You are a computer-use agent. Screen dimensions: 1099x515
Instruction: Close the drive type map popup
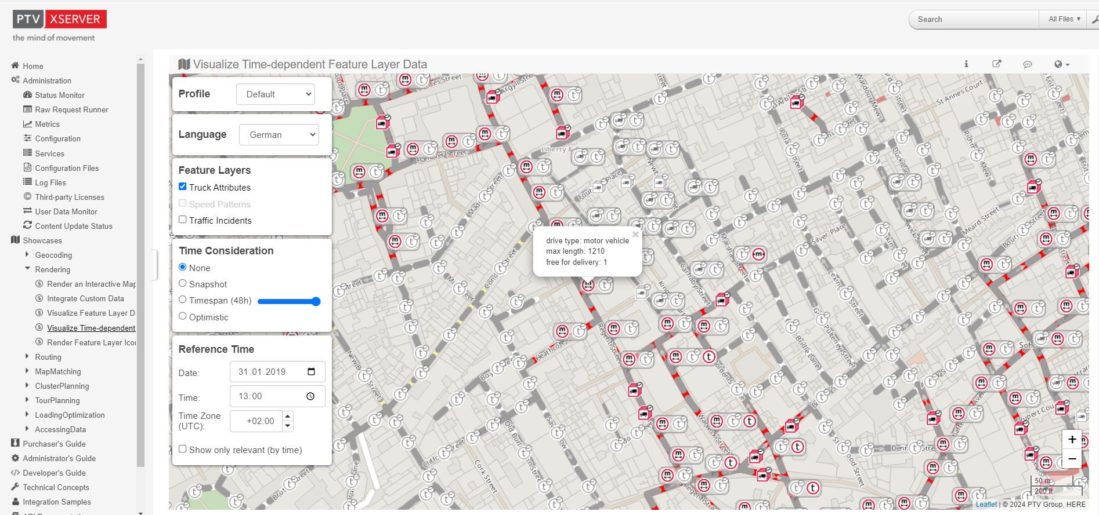click(635, 235)
